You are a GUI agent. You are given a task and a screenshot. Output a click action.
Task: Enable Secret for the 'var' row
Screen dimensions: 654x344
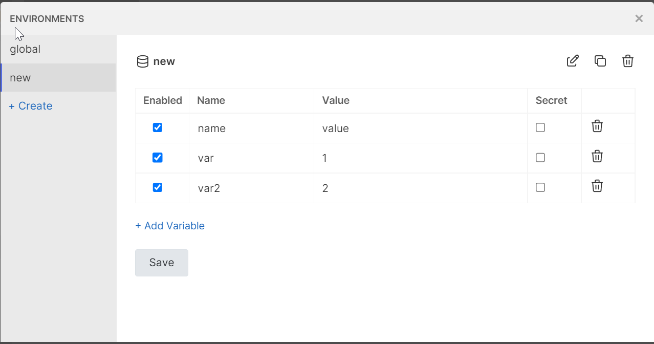click(540, 157)
